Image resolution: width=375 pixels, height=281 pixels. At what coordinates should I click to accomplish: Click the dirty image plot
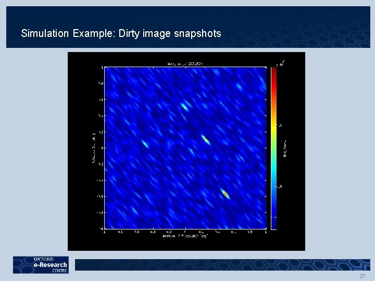point(185,148)
